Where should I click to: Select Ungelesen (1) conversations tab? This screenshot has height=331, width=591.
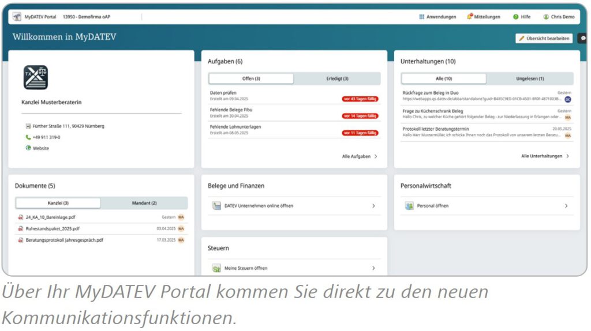click(530, 78)
